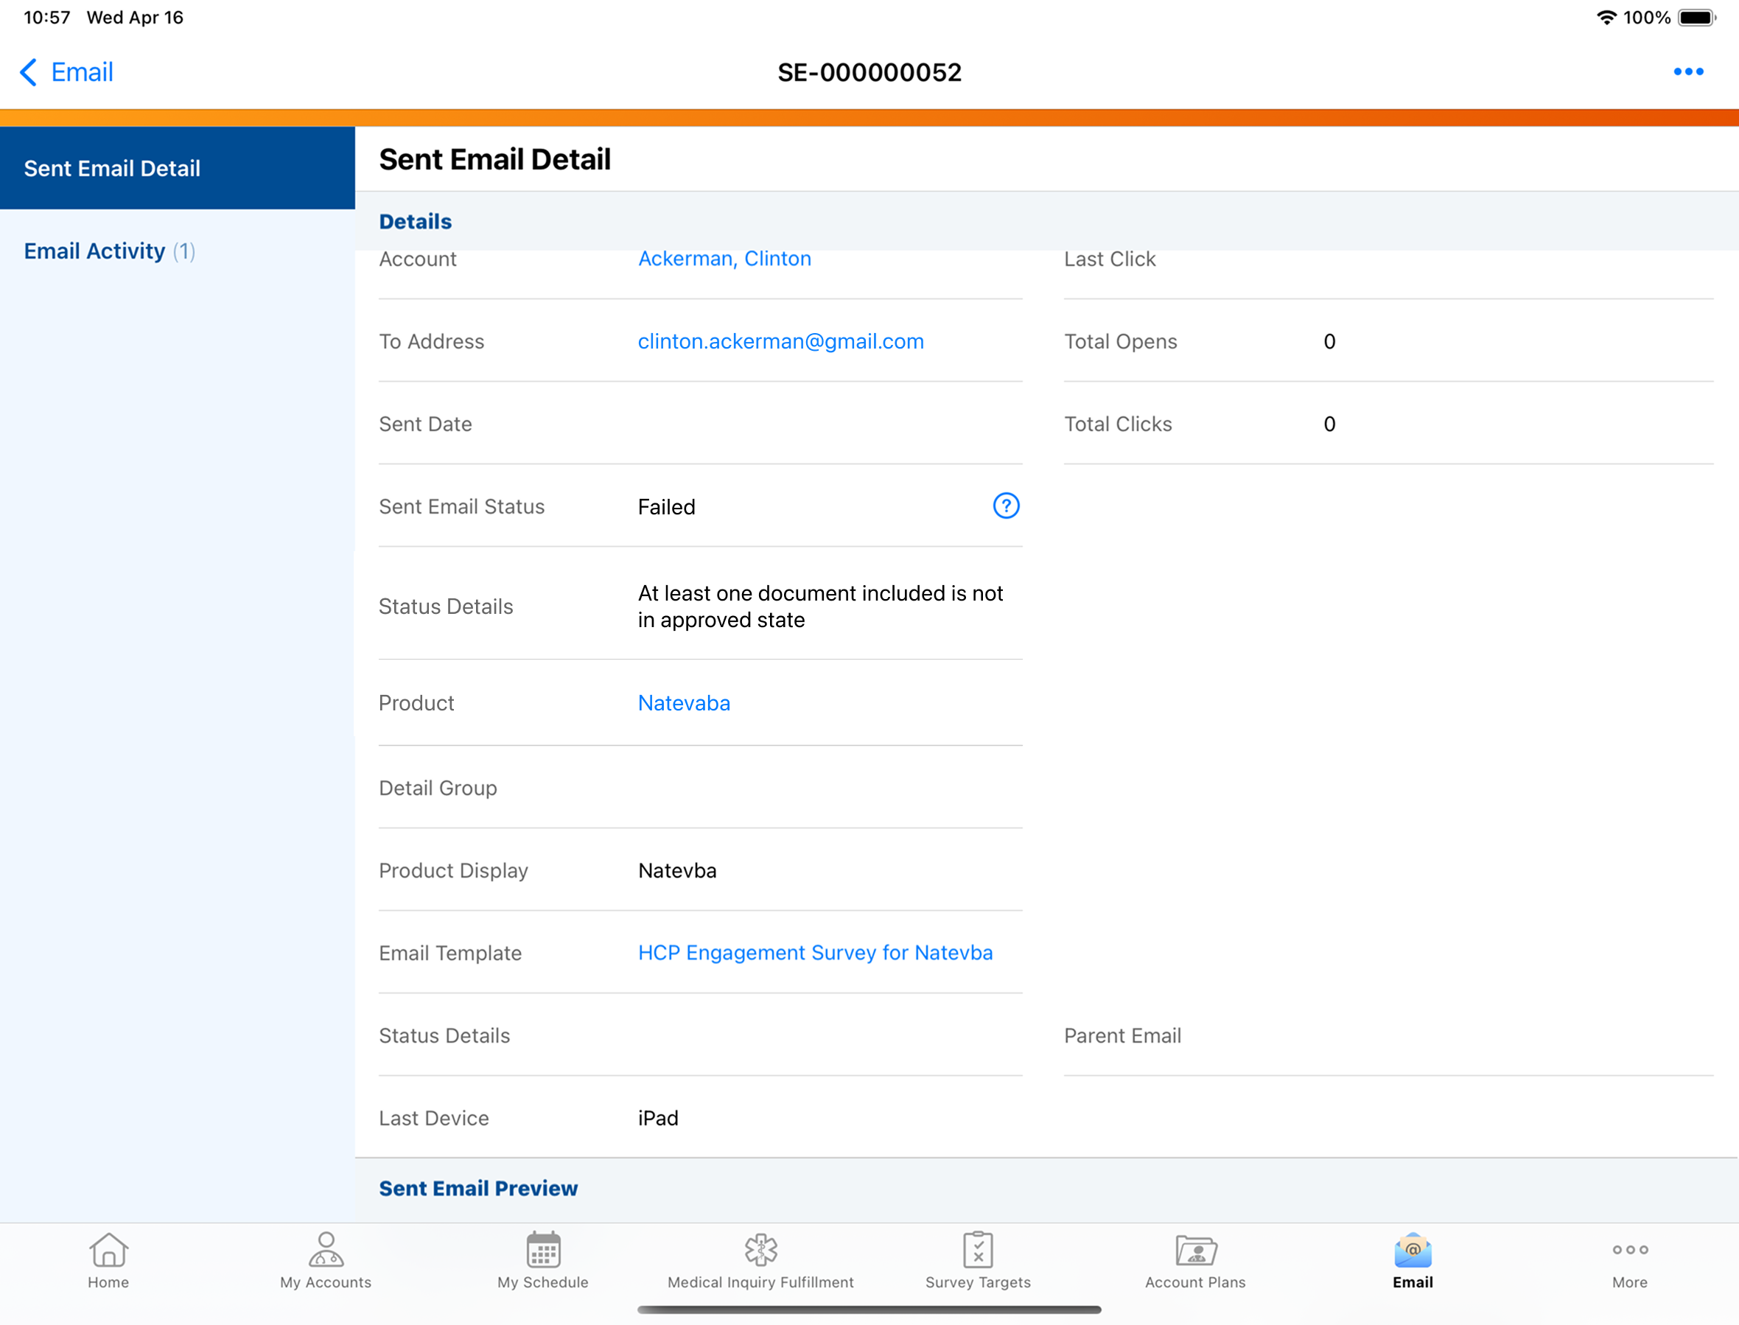
Task: Tap the Details section header
Action: coord(415,222)
